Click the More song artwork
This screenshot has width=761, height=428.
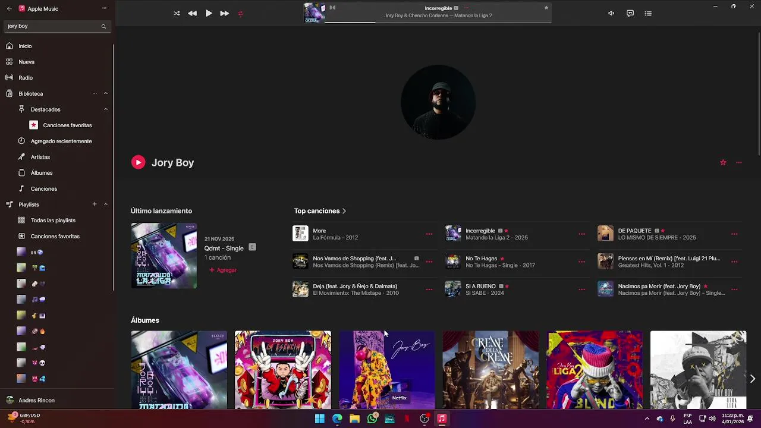point(300,234)
